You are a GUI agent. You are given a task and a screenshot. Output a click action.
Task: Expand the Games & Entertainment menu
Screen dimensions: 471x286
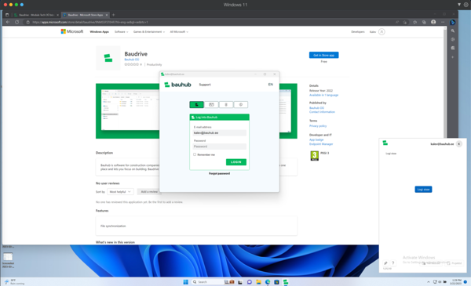click(149, 32)
